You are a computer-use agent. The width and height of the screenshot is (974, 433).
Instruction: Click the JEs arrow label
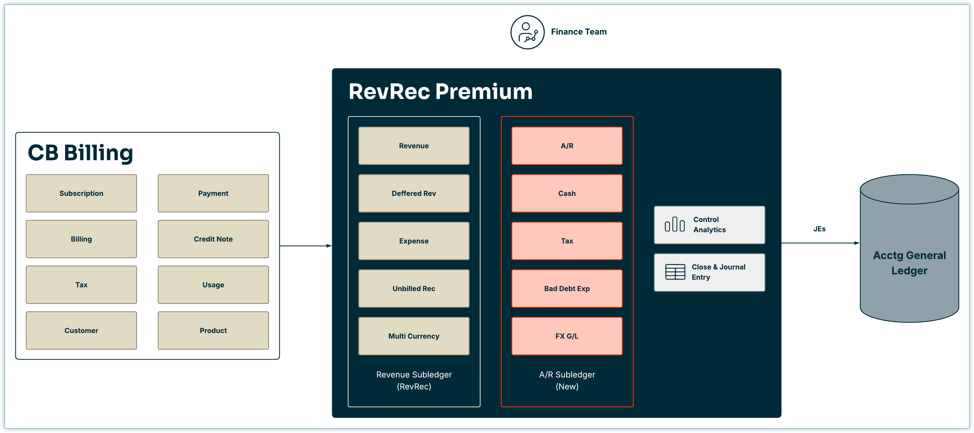819,229
